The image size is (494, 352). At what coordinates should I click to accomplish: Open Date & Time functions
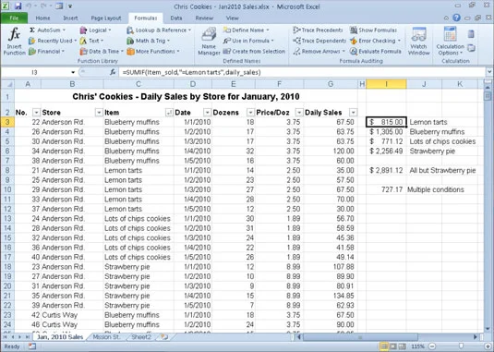[102, 52]
